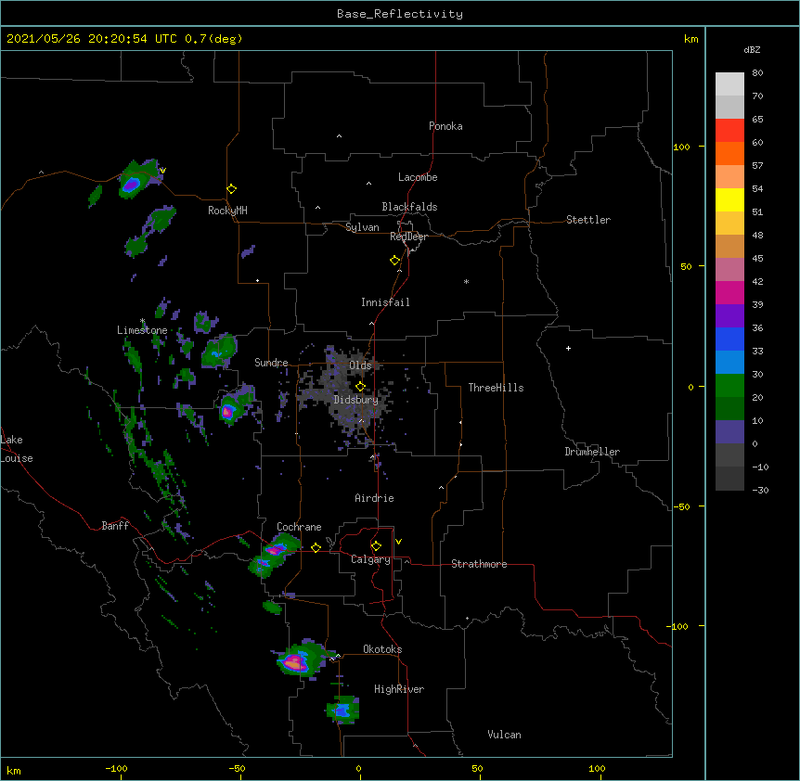Image resolution: width=800 pixels, height=781 pixels.
Task: Click the legend value 80
Action: (x=757, y=73)
